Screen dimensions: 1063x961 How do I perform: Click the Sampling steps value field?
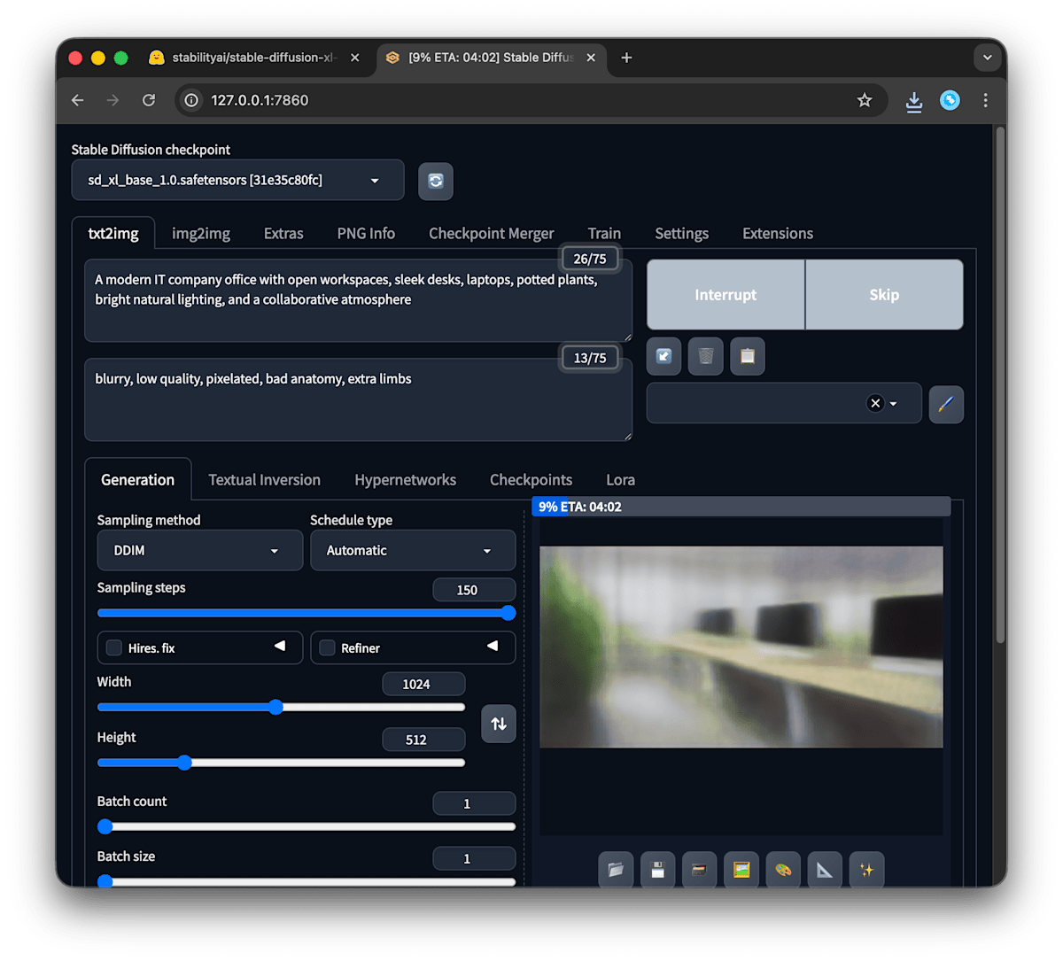tap(474, 590)
